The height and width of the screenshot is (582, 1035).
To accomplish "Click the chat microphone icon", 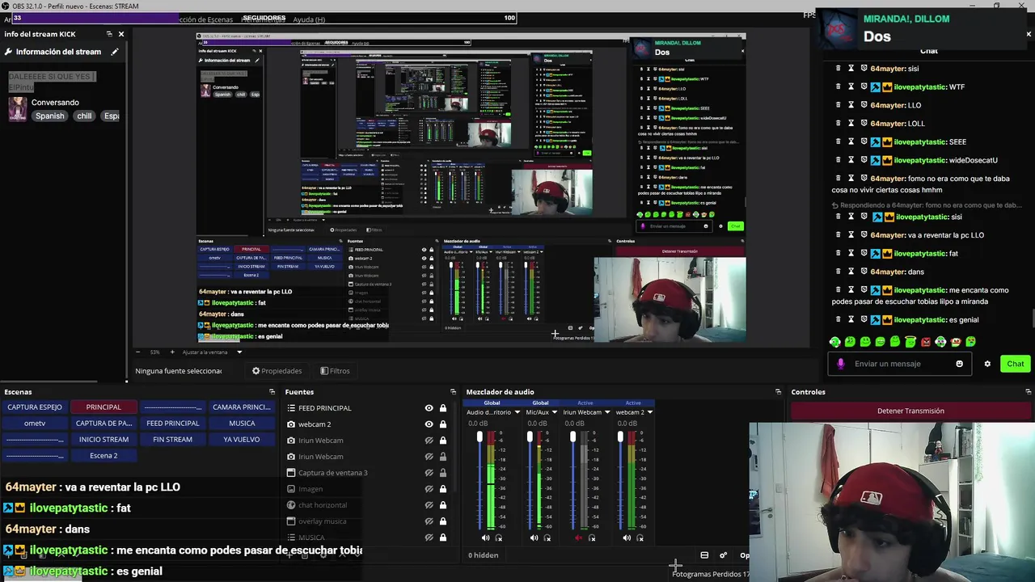I will pos(841,364).
